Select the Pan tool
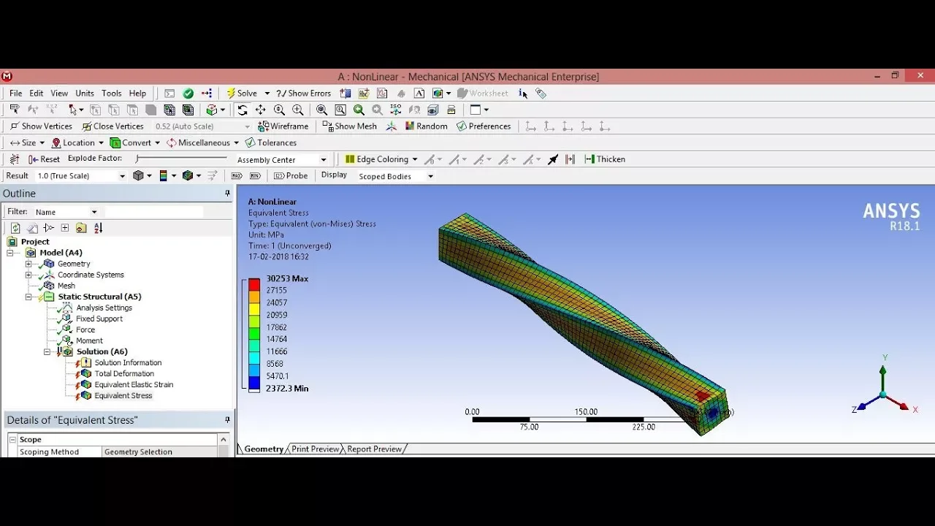Screen dimensions: 935x526 coord(261,110)
